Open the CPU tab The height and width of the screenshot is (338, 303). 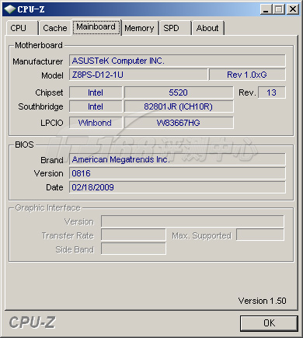[x=22, y=28]
